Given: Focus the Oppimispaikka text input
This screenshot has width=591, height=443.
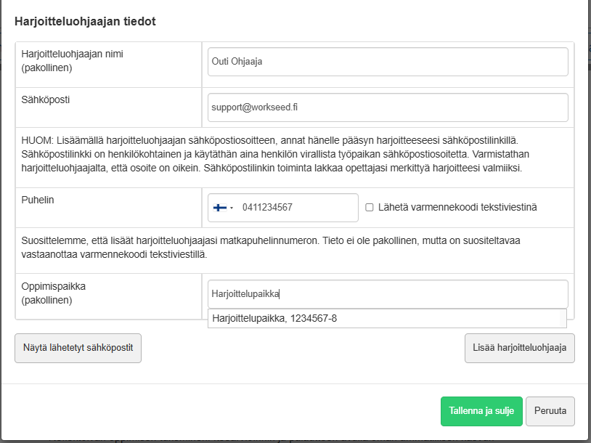Looking at the screenshot, I should [388, 294].
